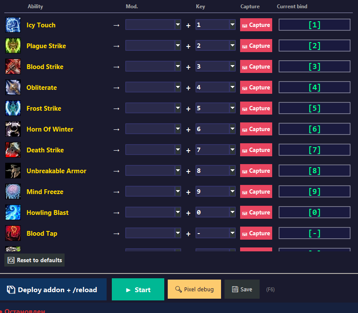Click the Death Strike ability icon
This screenshot has width=358, height=313.
point(13,150)
